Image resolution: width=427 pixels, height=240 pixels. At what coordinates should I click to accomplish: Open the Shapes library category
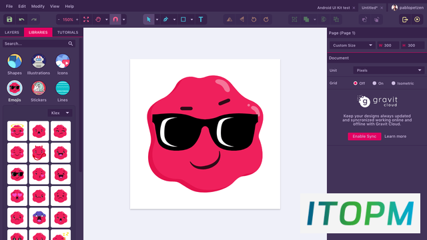[15, 64]
